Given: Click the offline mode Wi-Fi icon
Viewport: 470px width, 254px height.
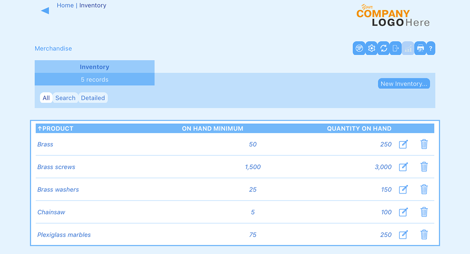Looking at the screenshot, I should [359, 49].
